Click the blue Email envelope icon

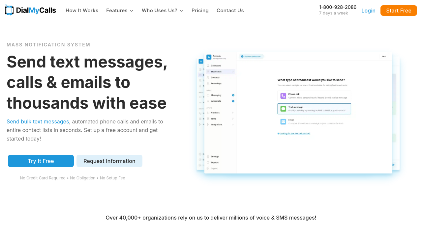click(283, 121)
